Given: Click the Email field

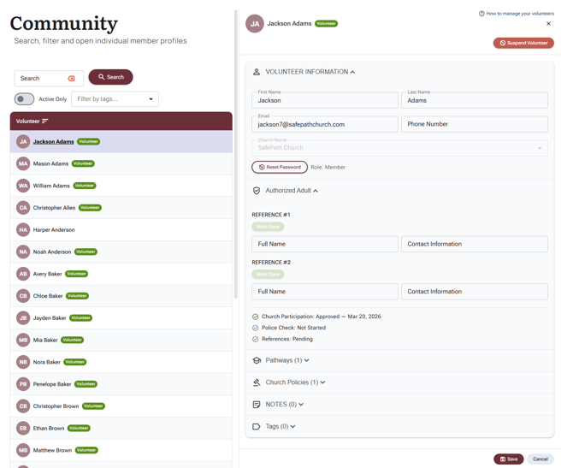Looking at the screenshot, I should 324,124.
